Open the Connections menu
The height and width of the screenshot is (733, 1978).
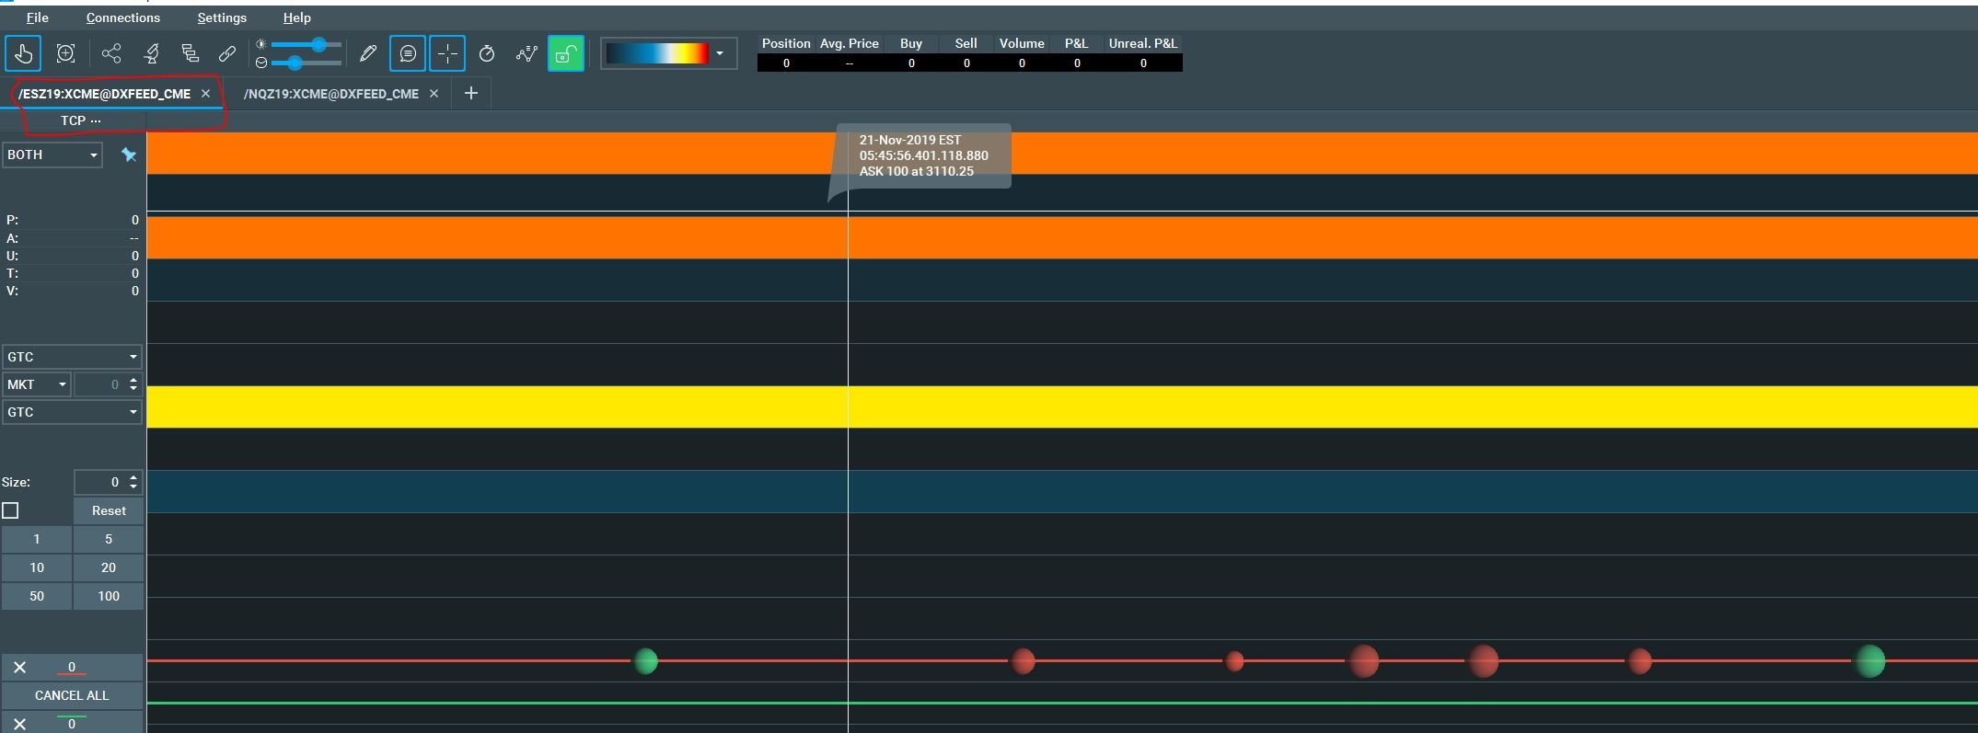122,17
